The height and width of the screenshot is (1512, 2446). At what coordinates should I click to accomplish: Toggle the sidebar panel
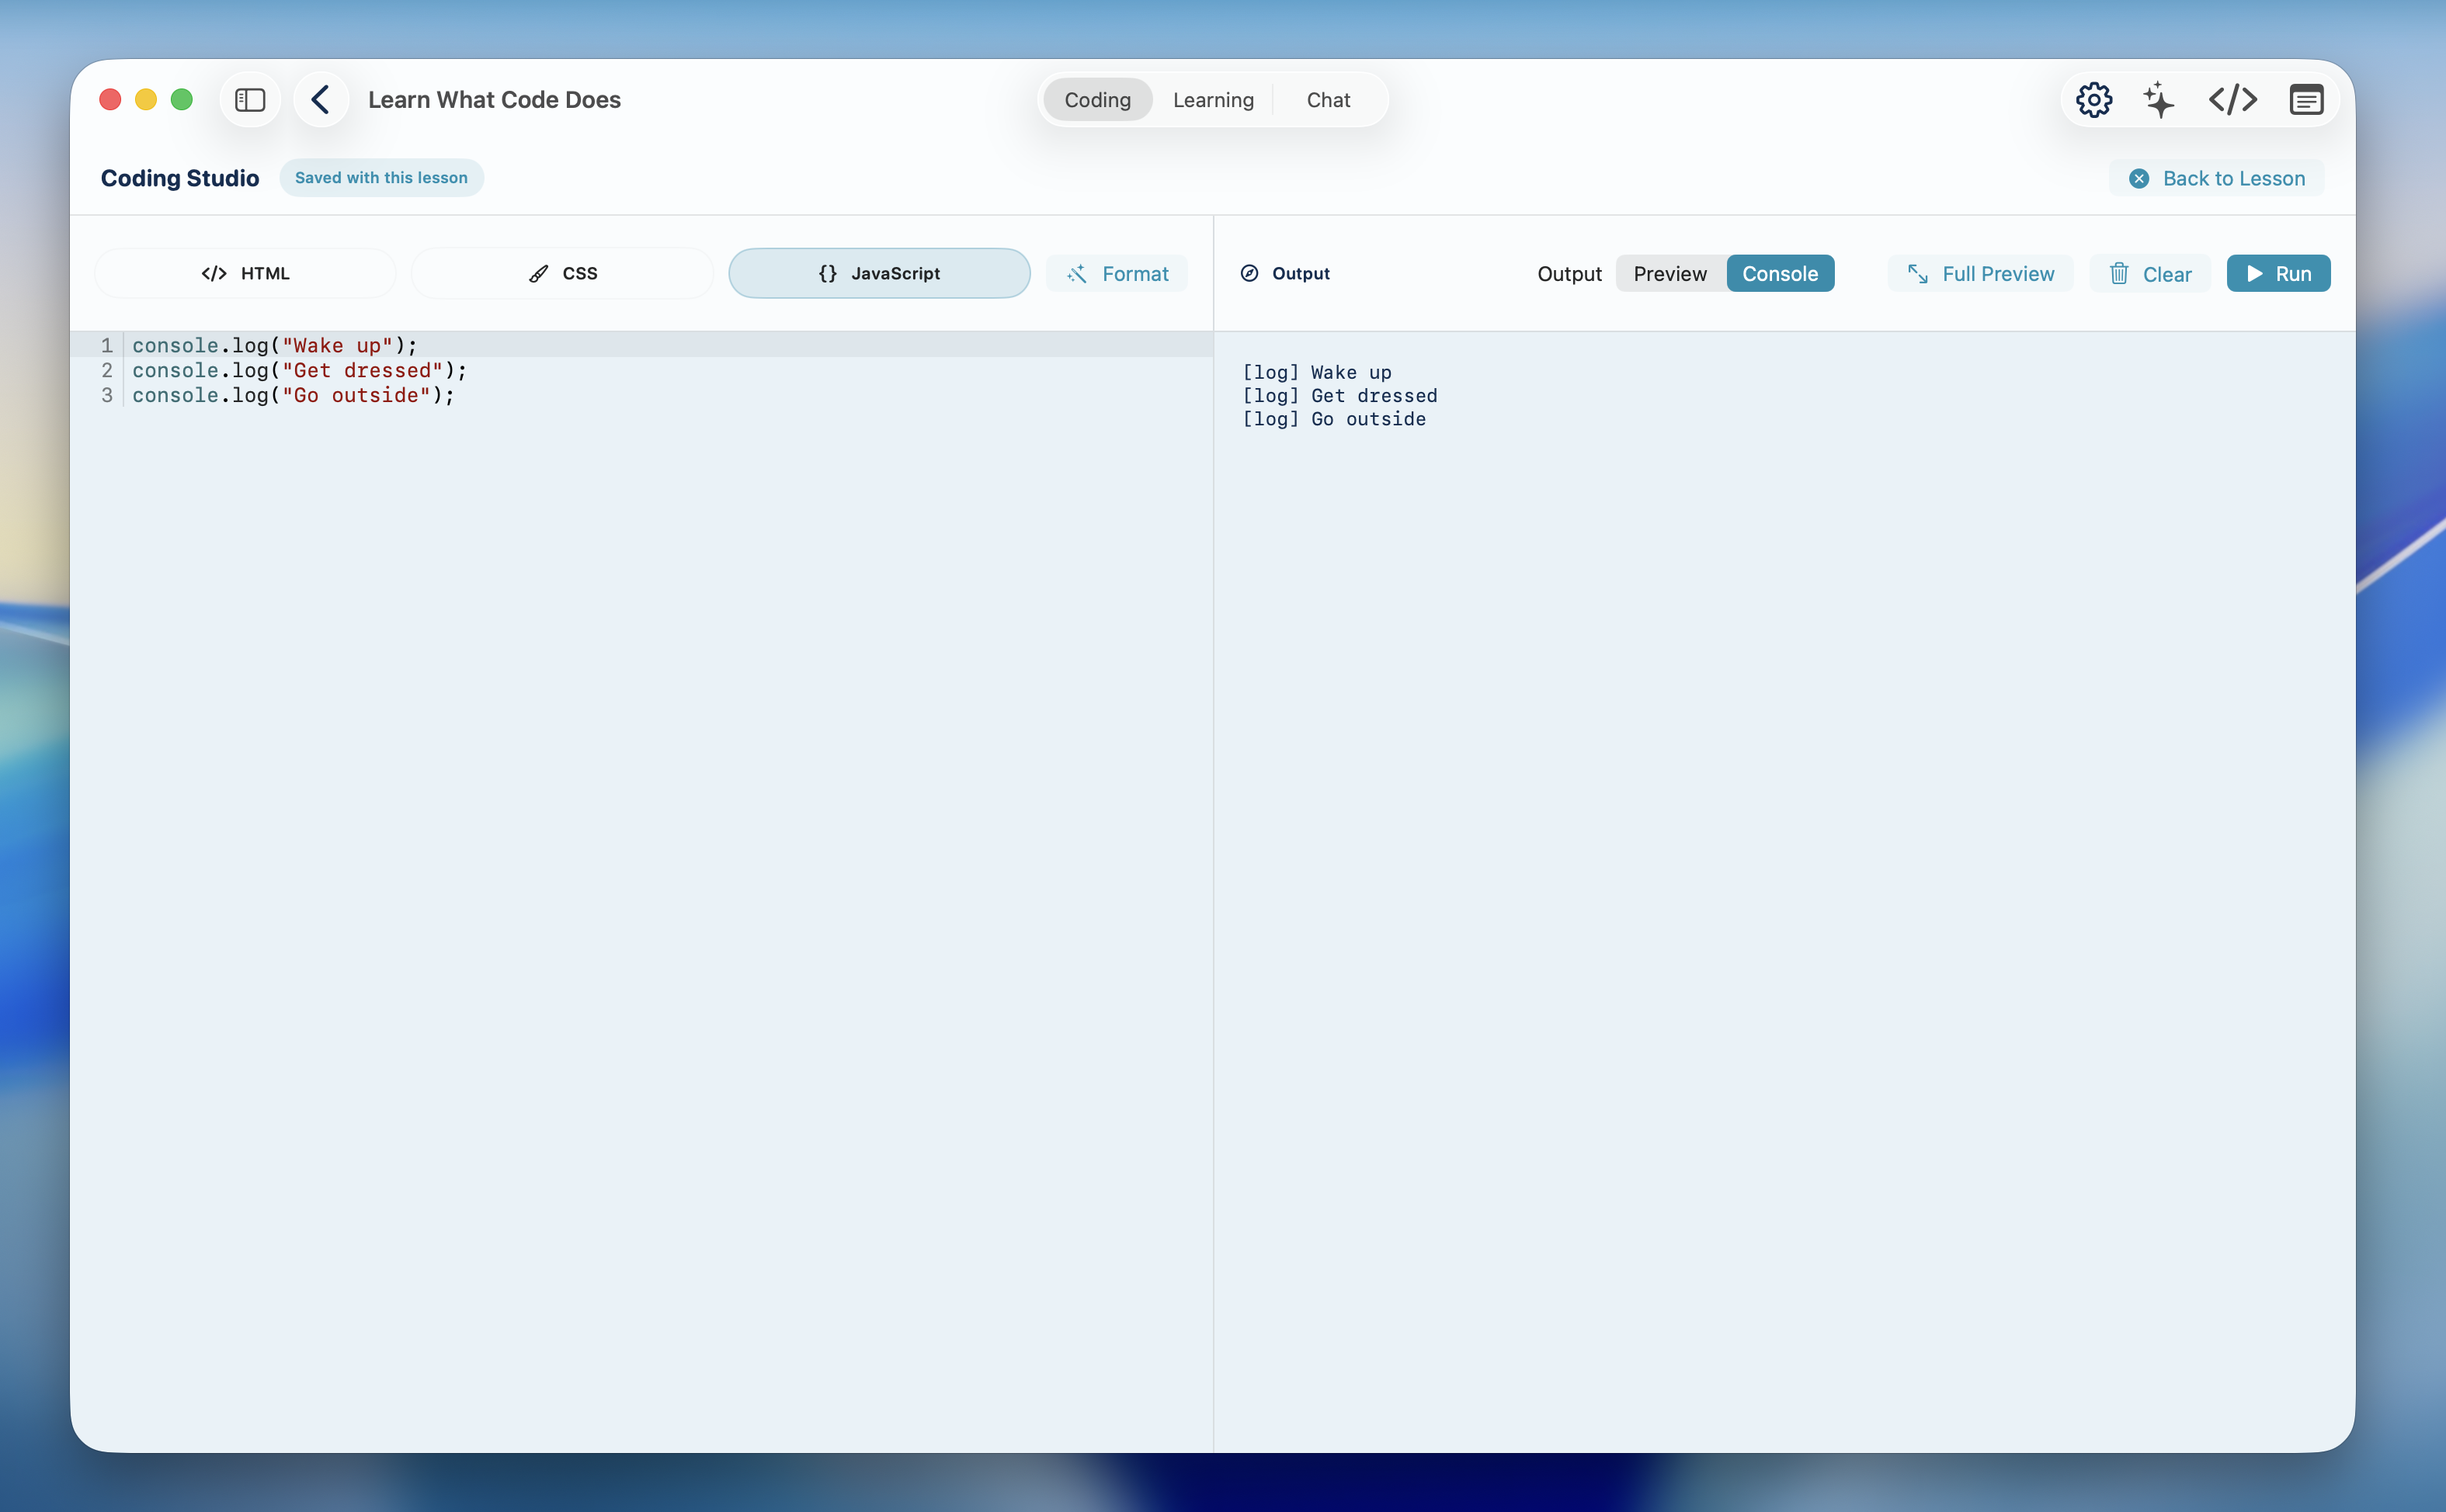[x=249, y=99]
